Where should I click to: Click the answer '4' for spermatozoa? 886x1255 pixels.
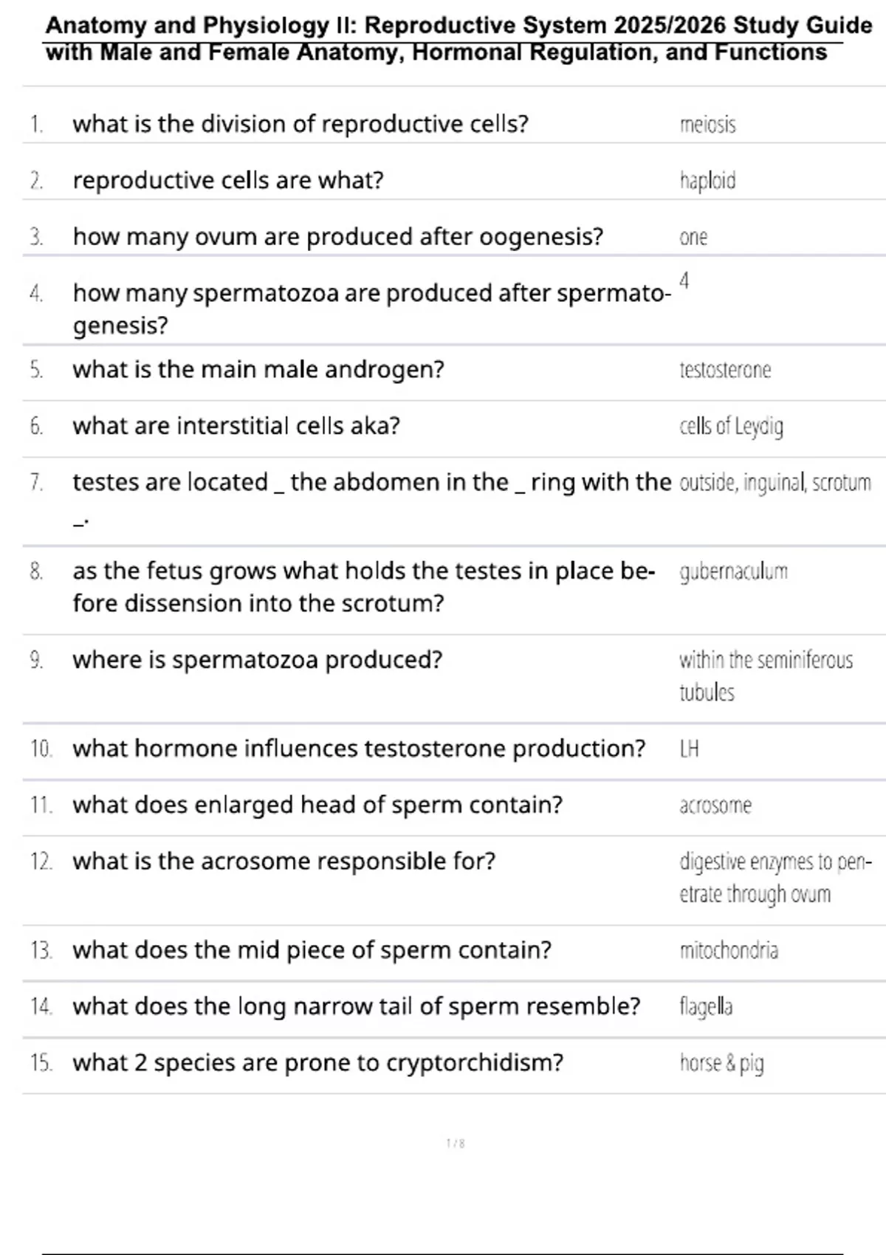pyautogui.click(x=684, y=281)
